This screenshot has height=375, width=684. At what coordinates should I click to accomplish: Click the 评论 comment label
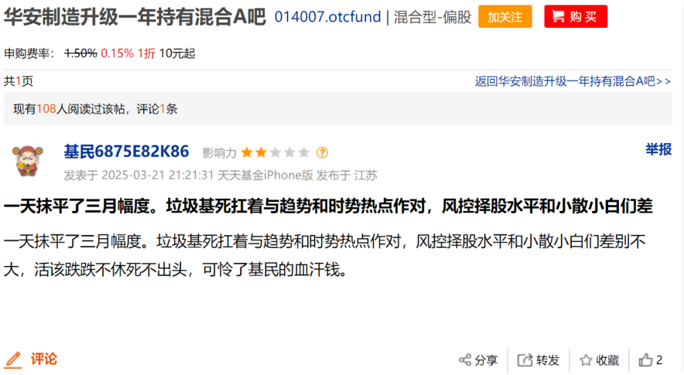(x=44, y=359)
